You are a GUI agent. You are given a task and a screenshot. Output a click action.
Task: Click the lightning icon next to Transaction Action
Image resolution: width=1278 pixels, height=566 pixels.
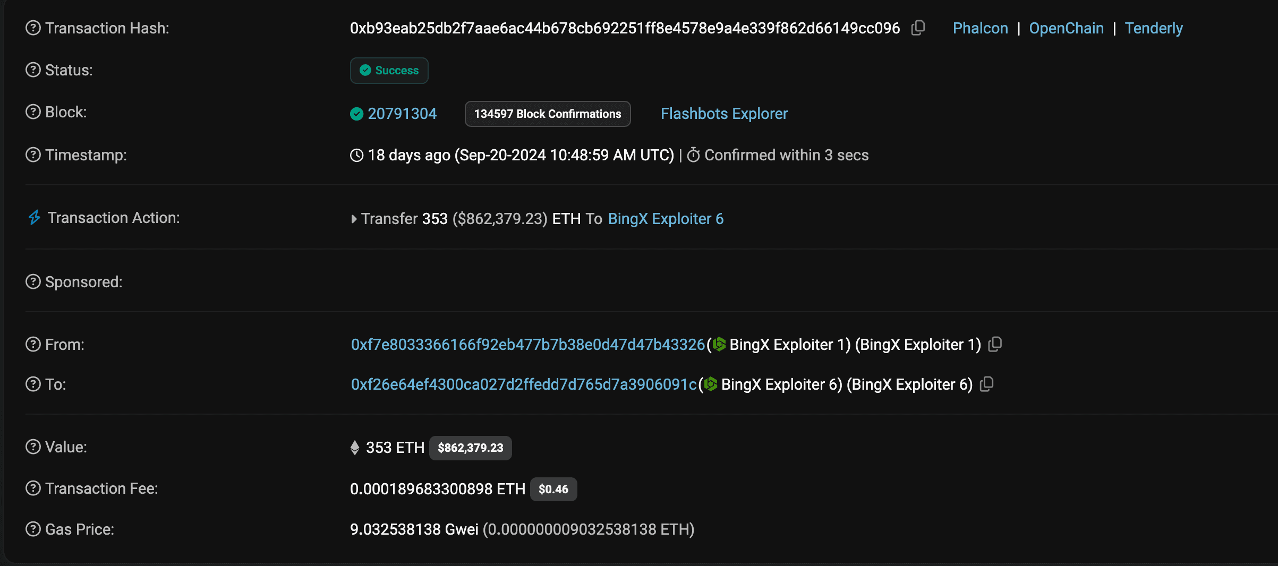click(34, 217)
